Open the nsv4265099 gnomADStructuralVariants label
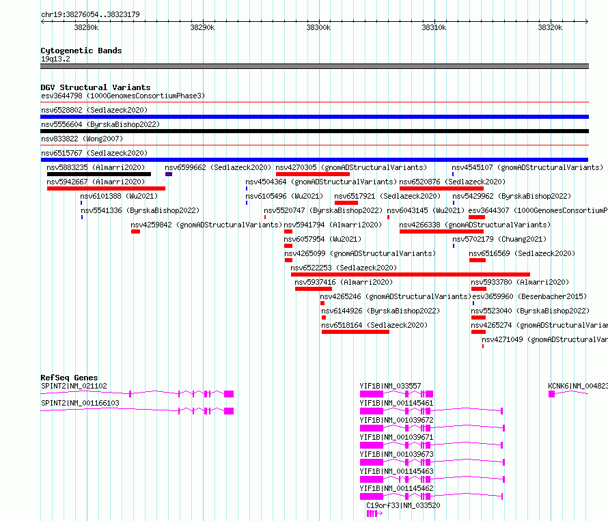 click(360, 253)
